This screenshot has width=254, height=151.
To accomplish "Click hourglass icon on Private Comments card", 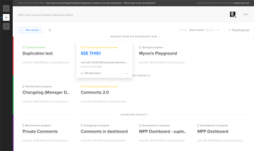I will coord(23,125).
